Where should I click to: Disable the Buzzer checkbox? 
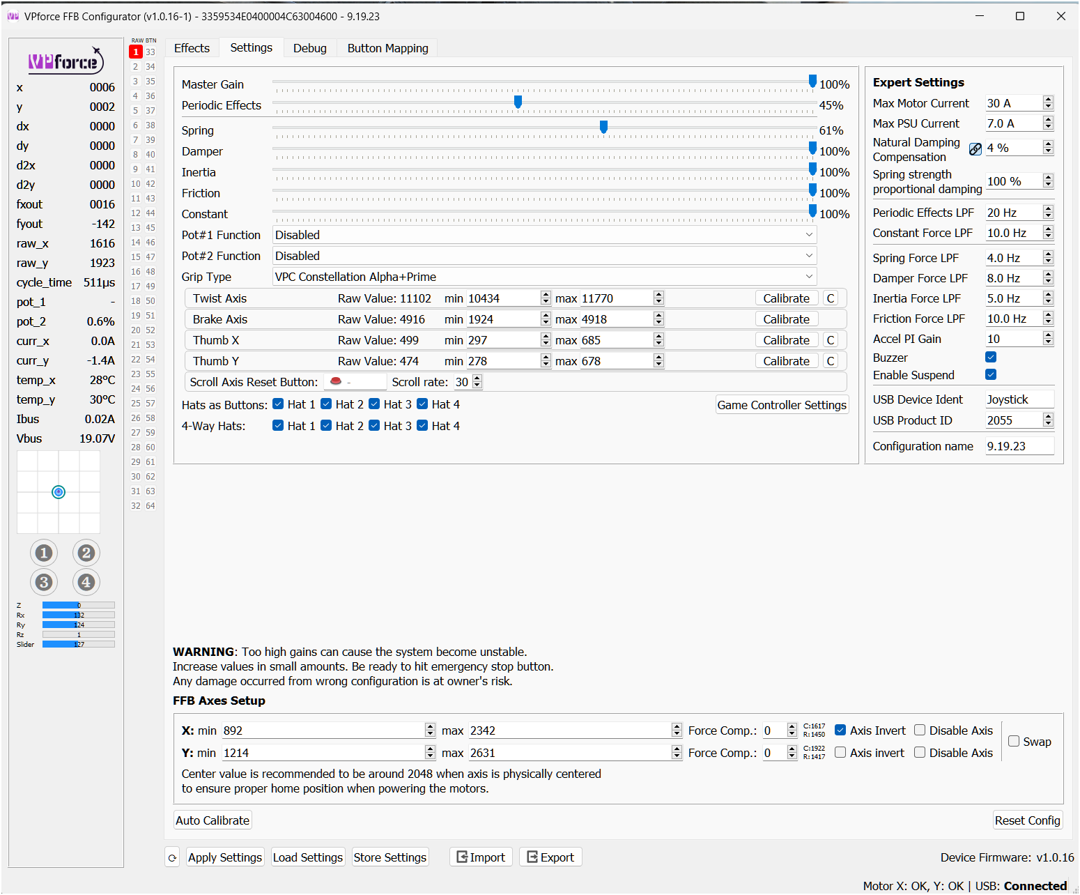click(x=990, y=357)
